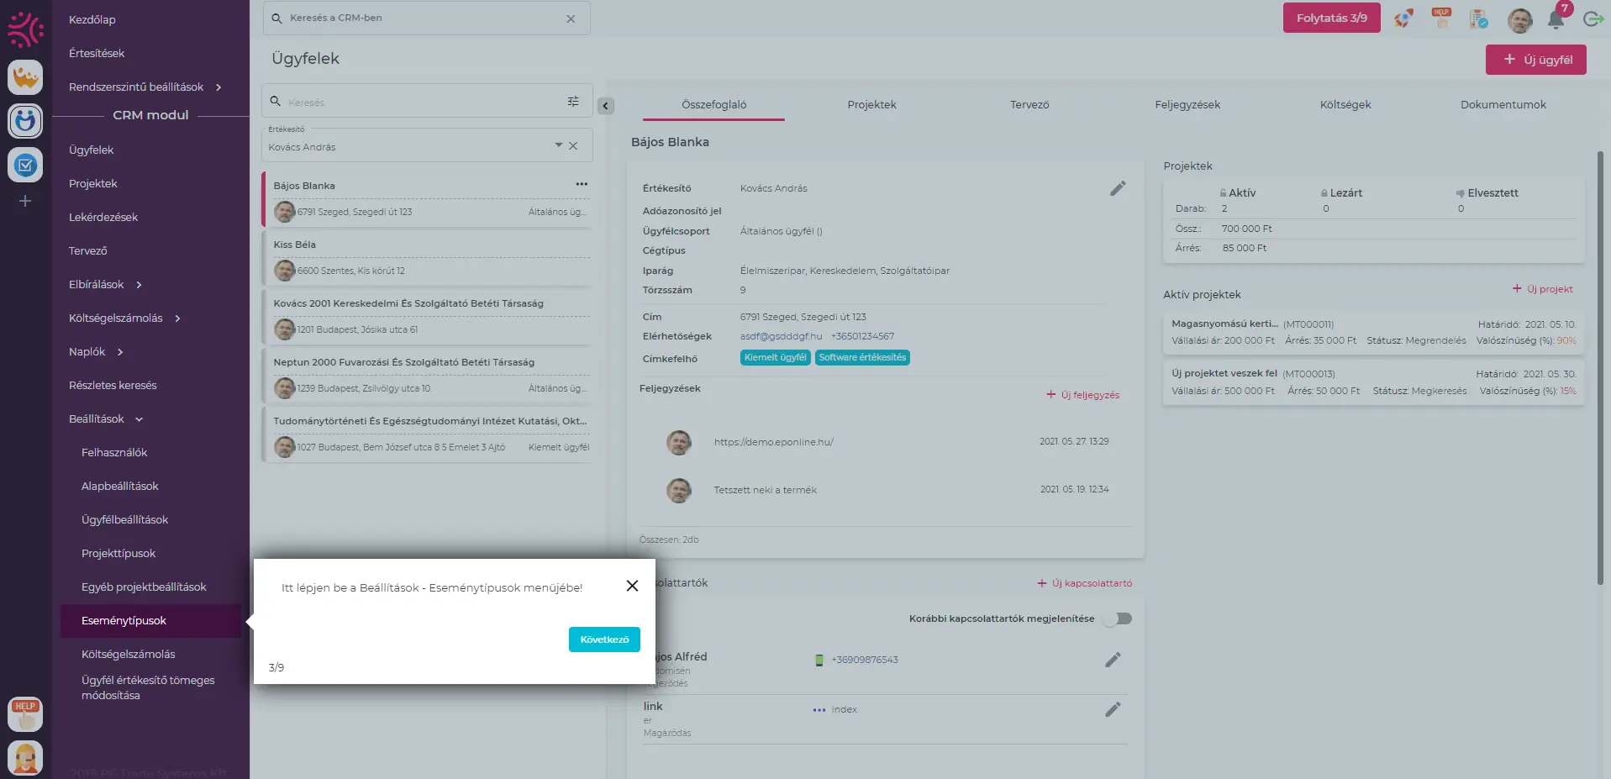Edit the Alfréd contact with pencil icon
Image resolution: width=1611 pixels, height=779 pixels.
point(1113,660)
